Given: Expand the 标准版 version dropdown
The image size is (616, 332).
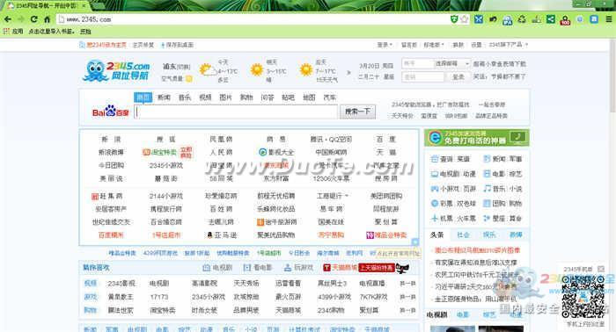Looking at the screenshot, I should (434, 45).
